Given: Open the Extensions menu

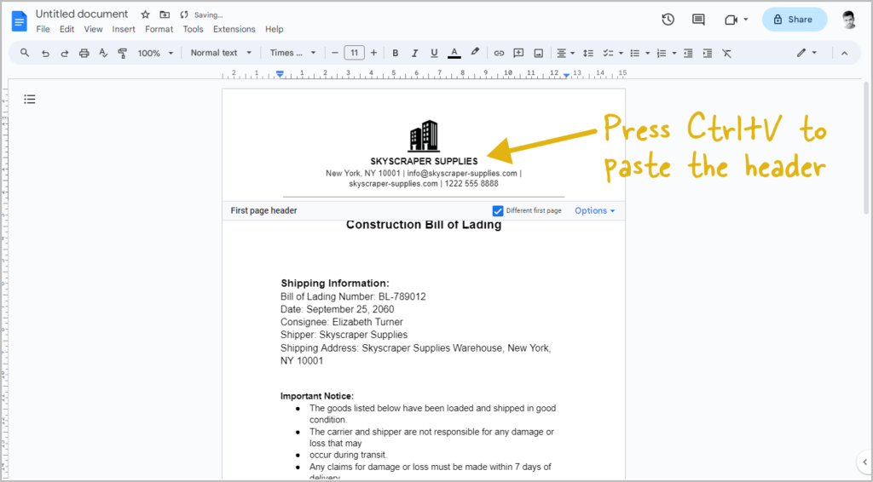Looking at the screenshot, I should [234, 29].
